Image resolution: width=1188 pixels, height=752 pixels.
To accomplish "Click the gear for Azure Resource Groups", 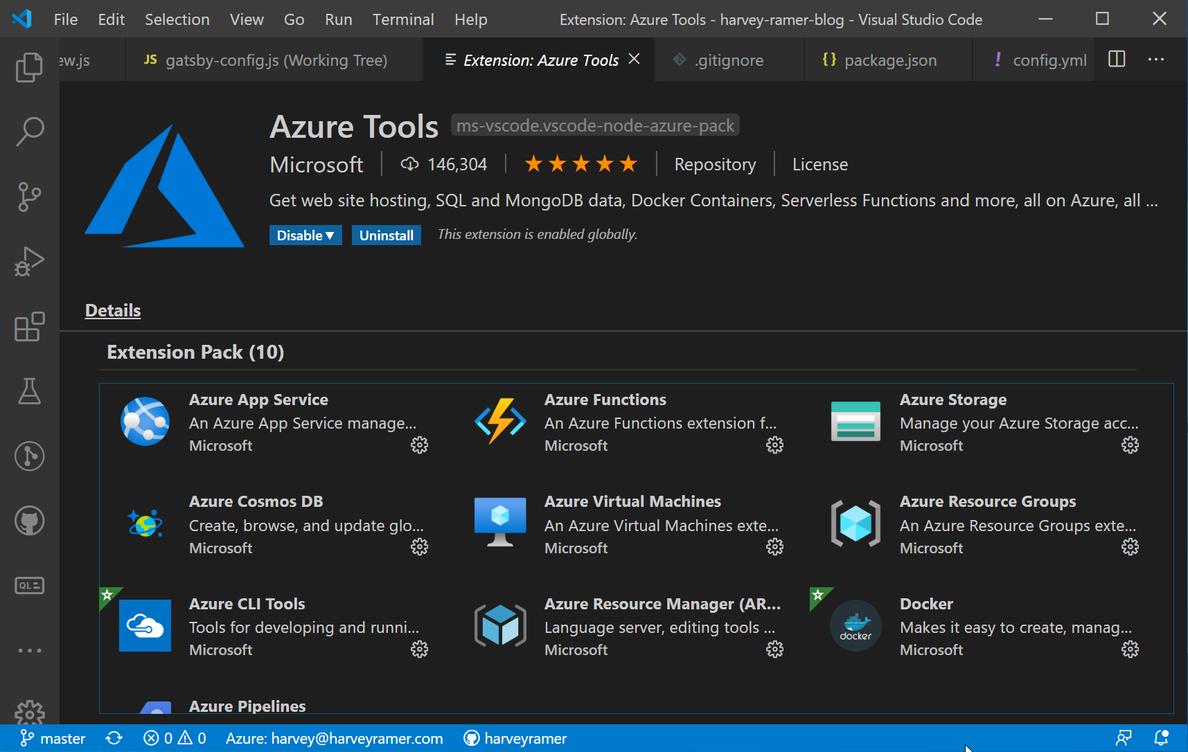I will pos(1130,547).
